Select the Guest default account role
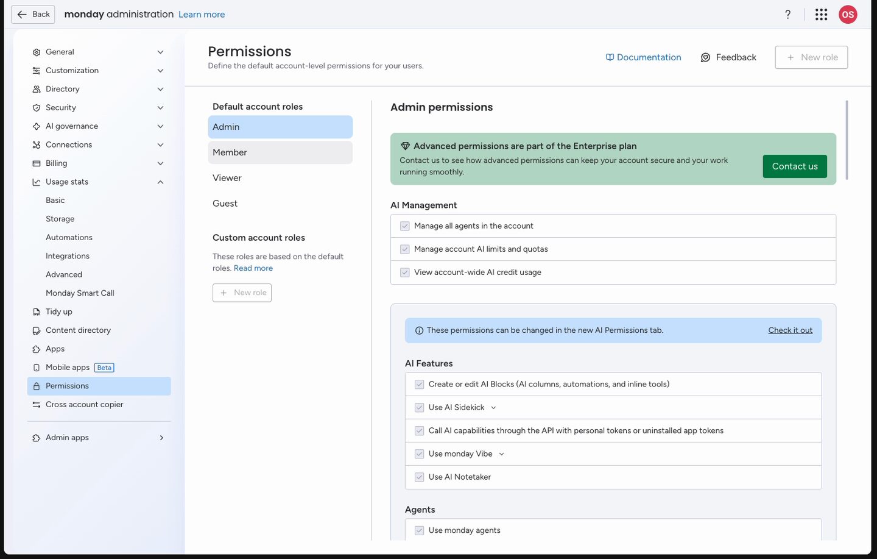 [280, 204]
